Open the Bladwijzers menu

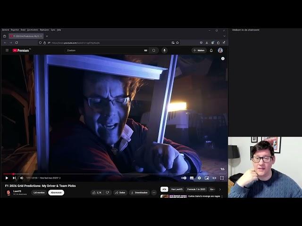pos(44,30)
